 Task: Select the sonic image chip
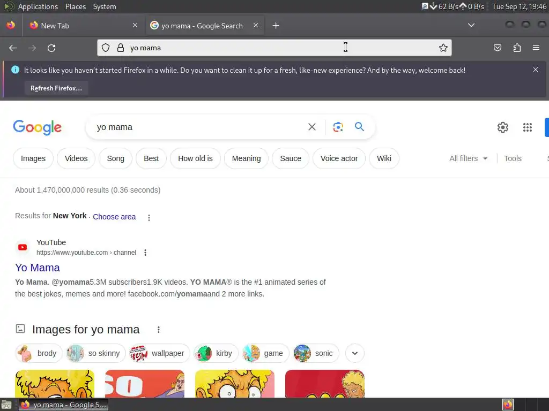click(316, 353)
